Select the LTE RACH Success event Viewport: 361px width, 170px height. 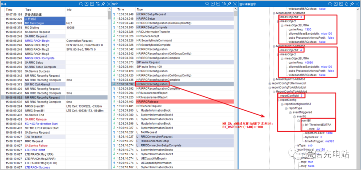(x=54, y=167)
